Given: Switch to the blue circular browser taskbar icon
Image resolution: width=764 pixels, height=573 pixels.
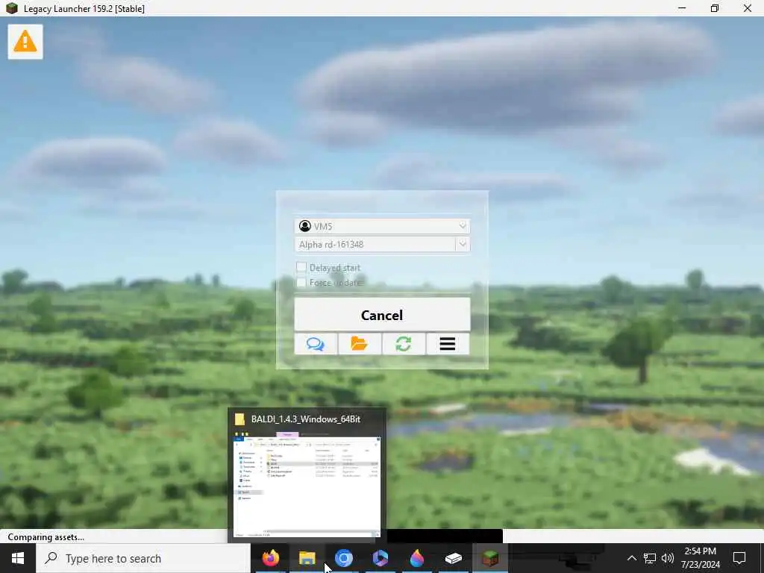Looking at the screenshot, I should click(343, 558).
